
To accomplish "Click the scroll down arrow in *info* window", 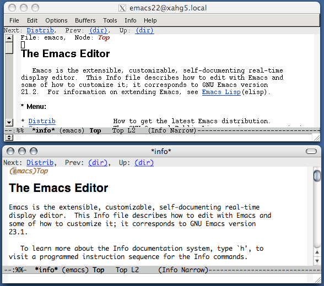I will (x=317, y=261).
